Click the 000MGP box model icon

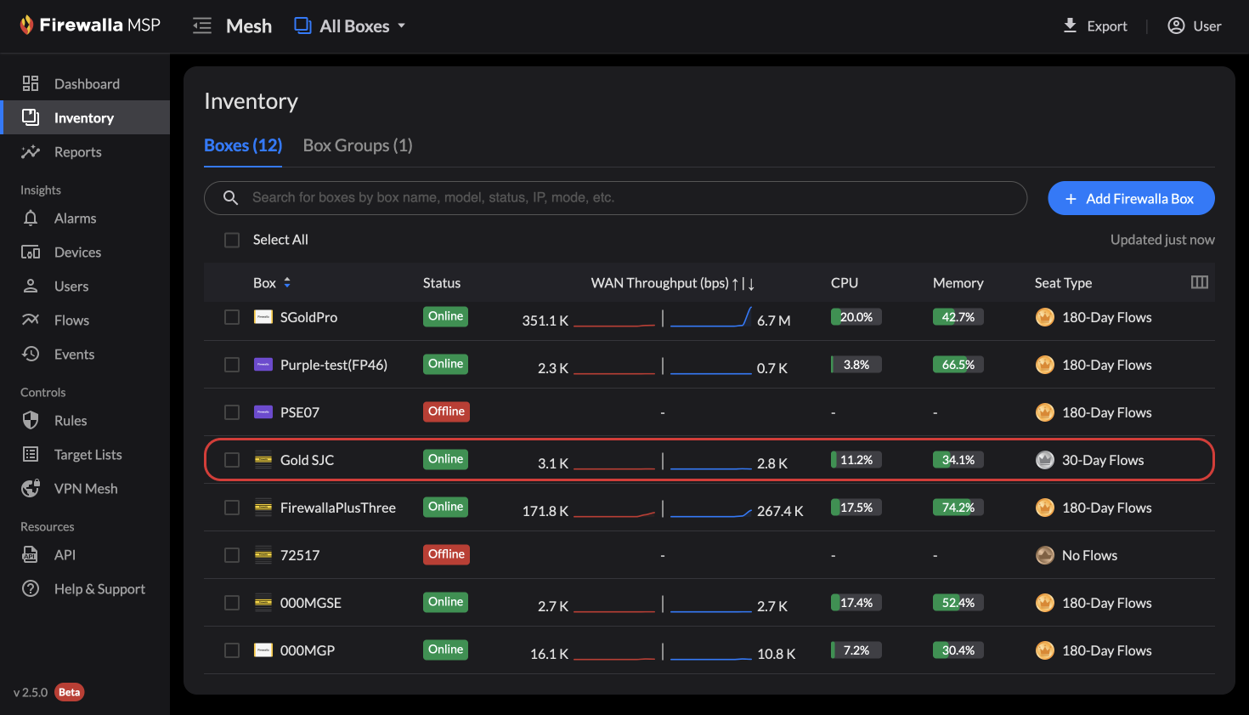[x=263, y=650]
